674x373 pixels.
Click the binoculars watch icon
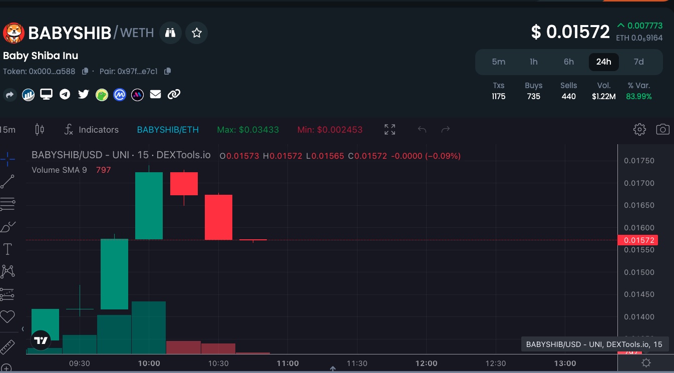170,33
